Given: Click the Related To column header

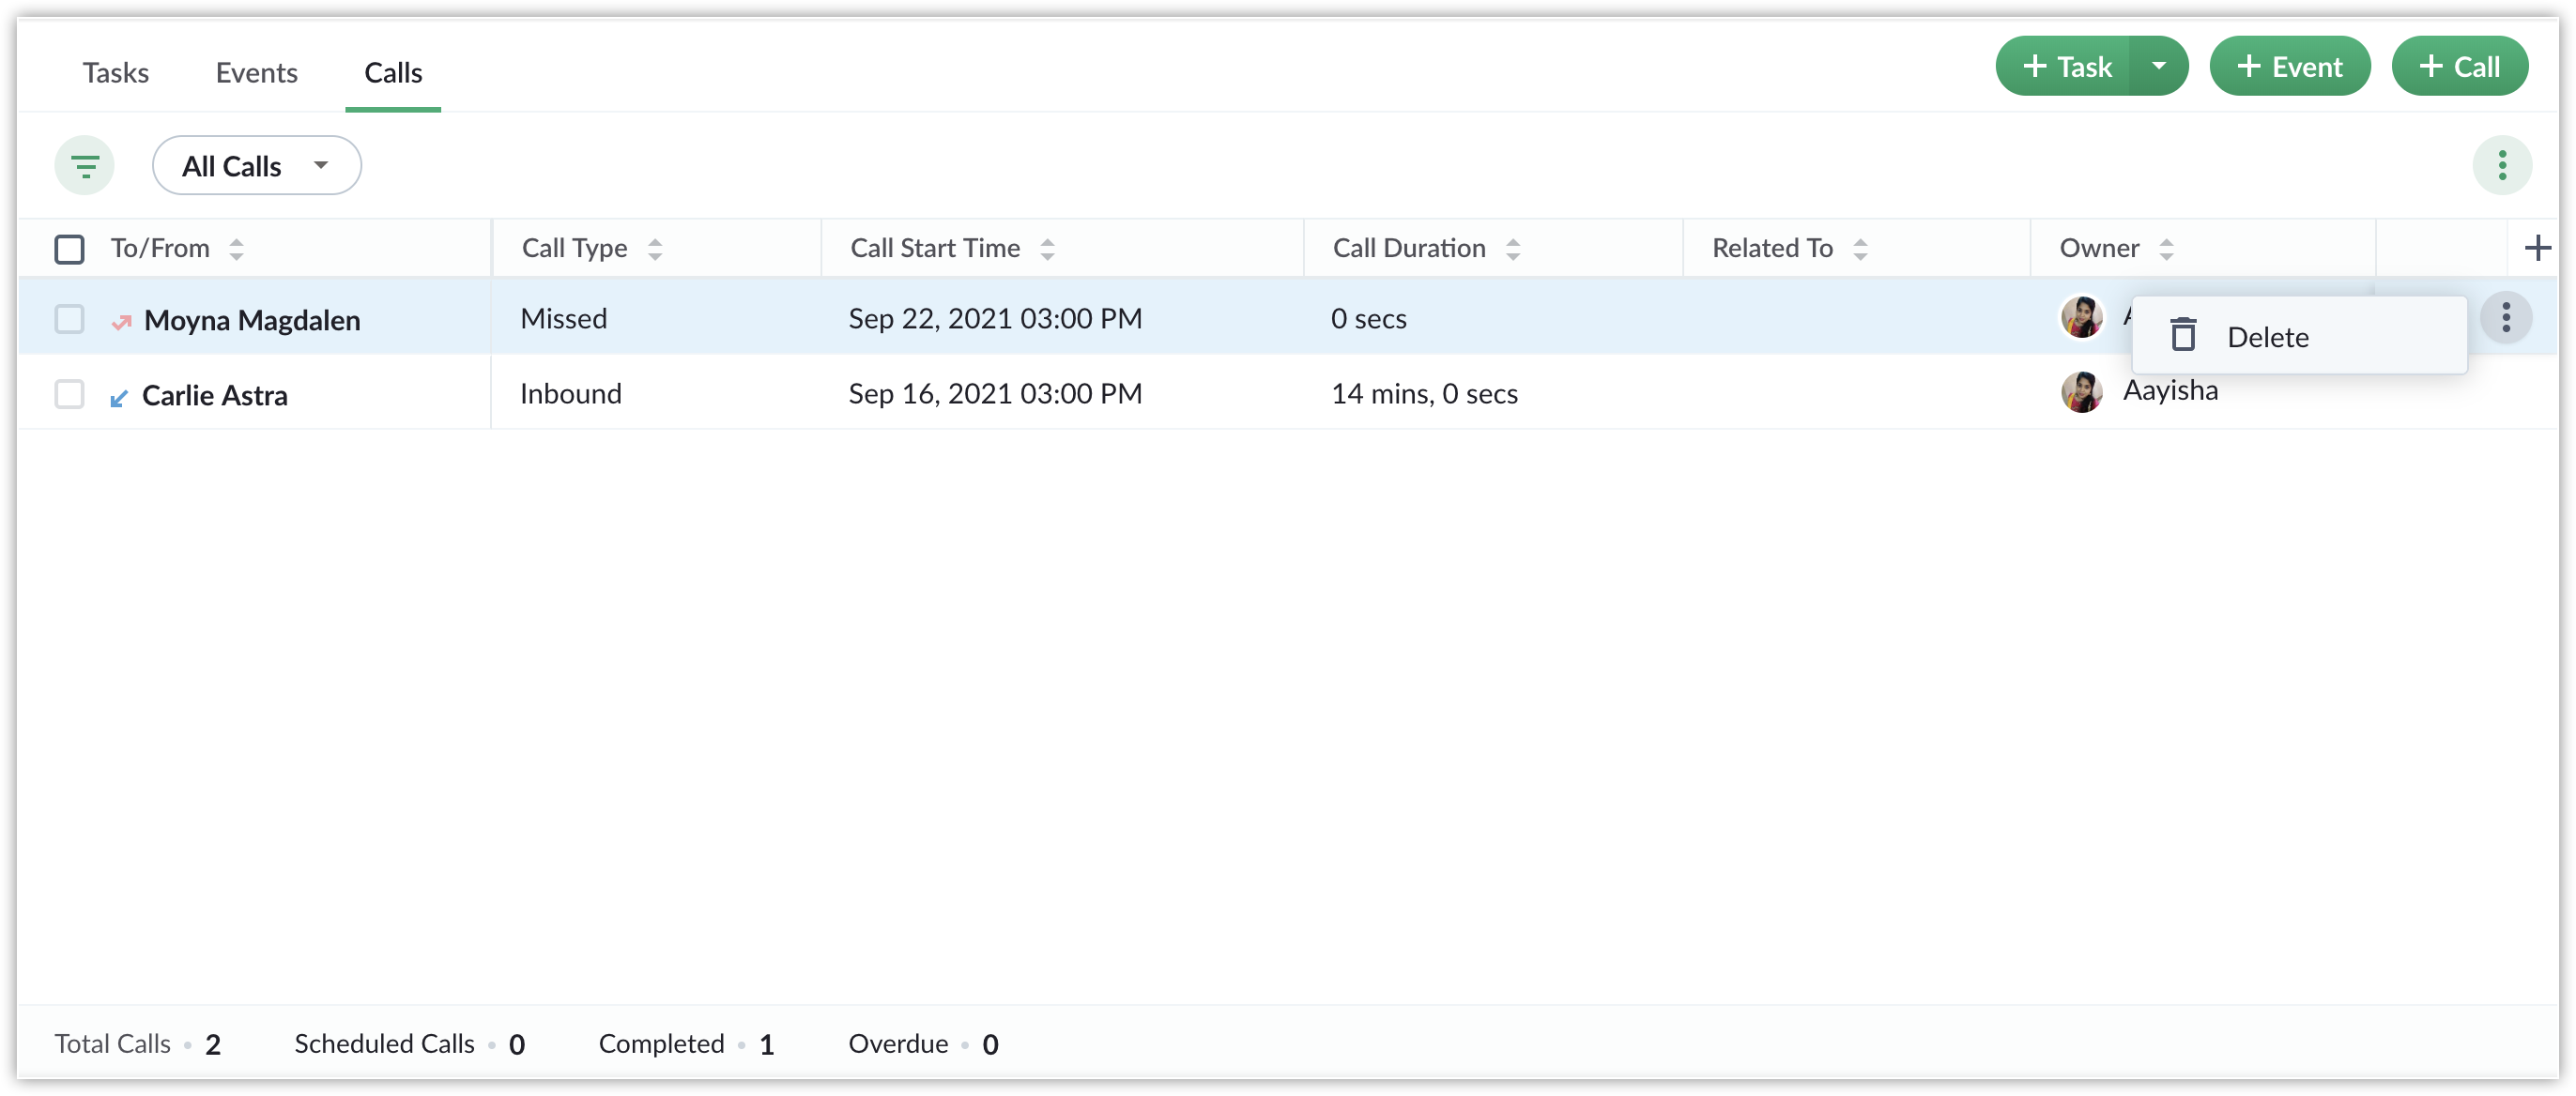Looking at the screenshot, I should [x=1772, y=248].
